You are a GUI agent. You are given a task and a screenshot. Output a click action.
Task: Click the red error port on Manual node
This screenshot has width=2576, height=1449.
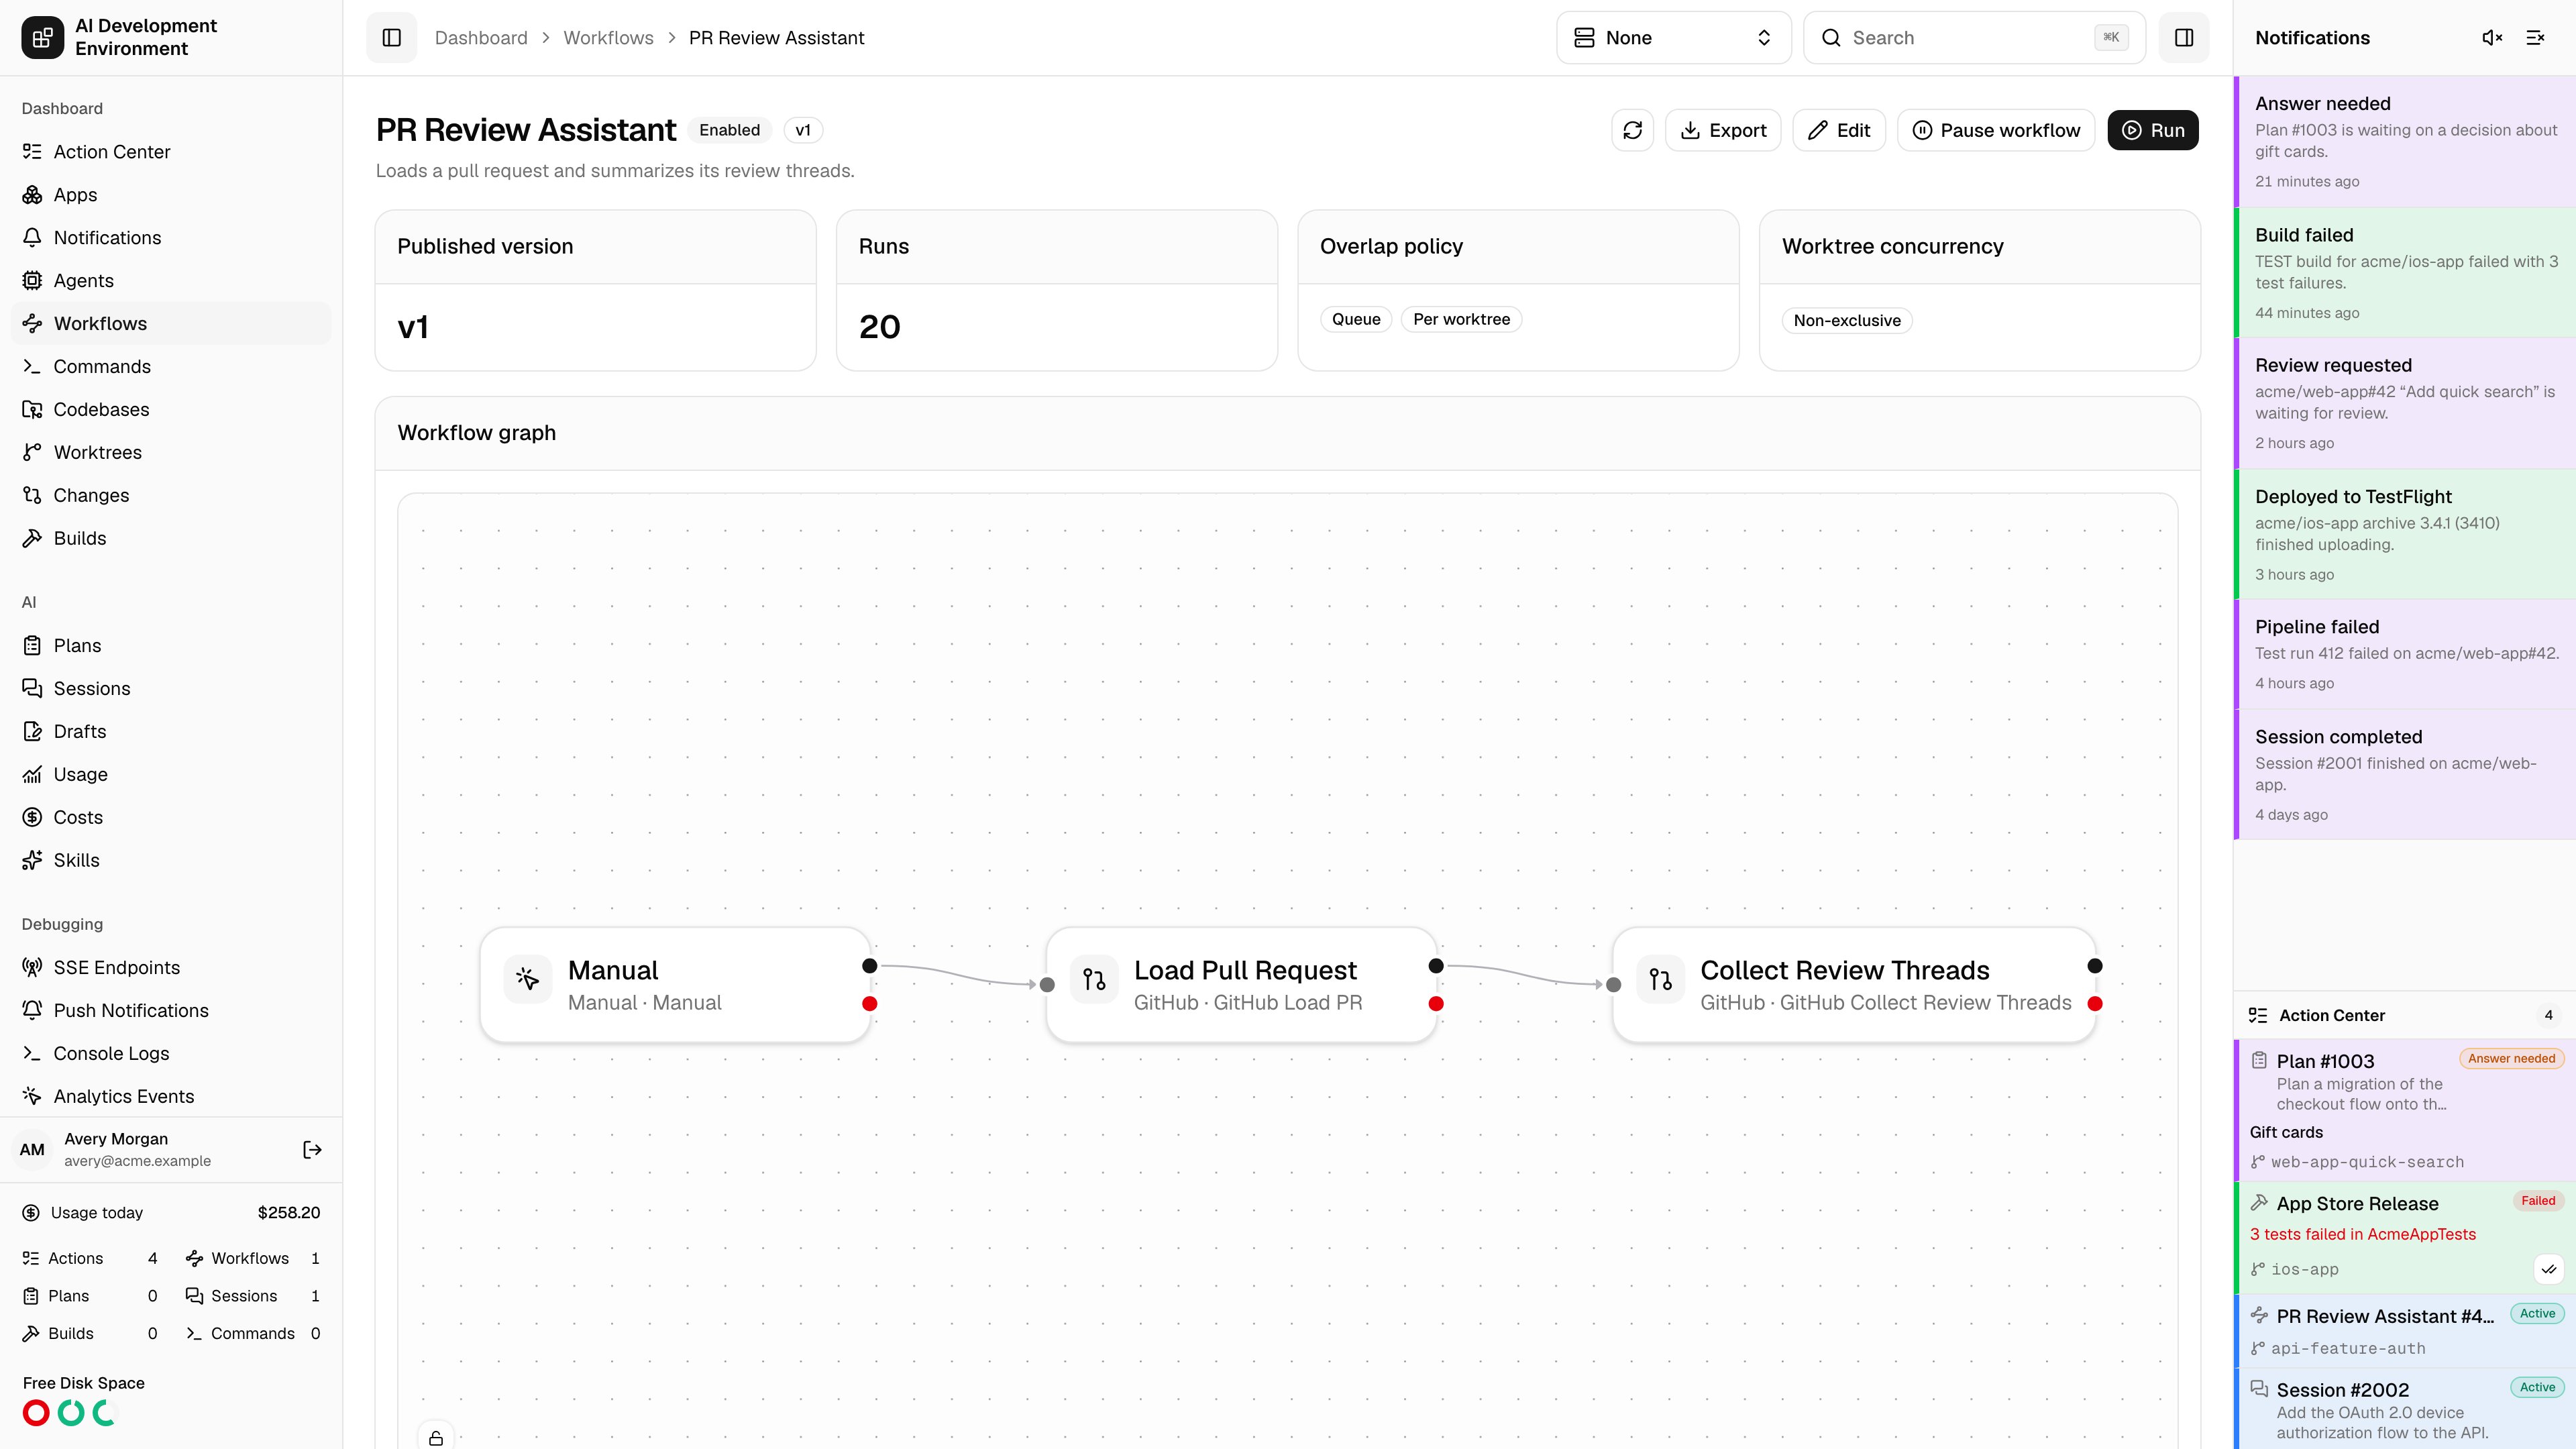pos(870,1004)
